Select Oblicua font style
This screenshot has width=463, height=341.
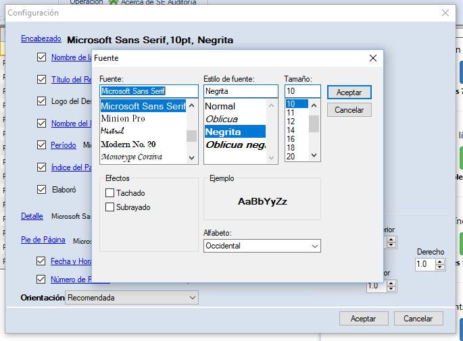coord(222,119)
